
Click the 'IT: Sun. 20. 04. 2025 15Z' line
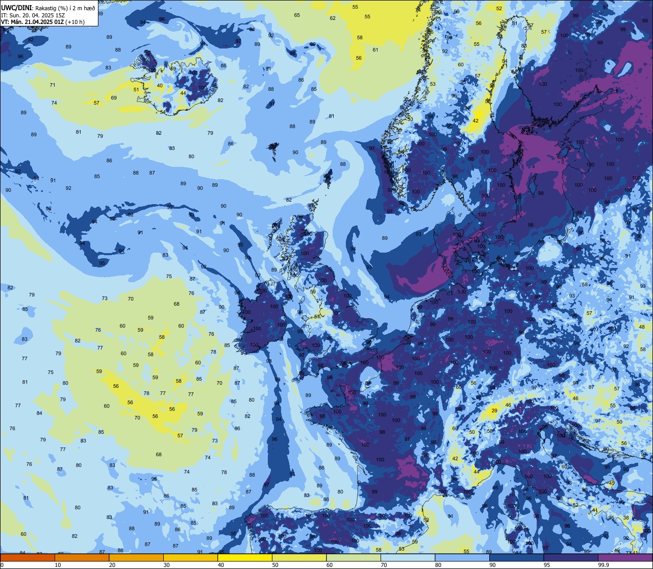[x=34, y=15]
